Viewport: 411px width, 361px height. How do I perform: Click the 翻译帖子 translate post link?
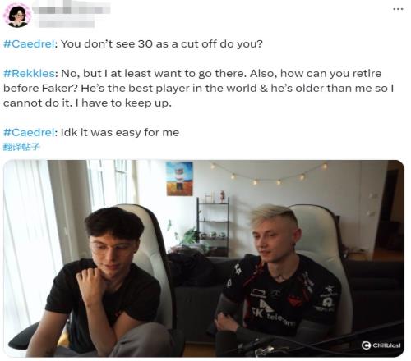coord(21,147)
